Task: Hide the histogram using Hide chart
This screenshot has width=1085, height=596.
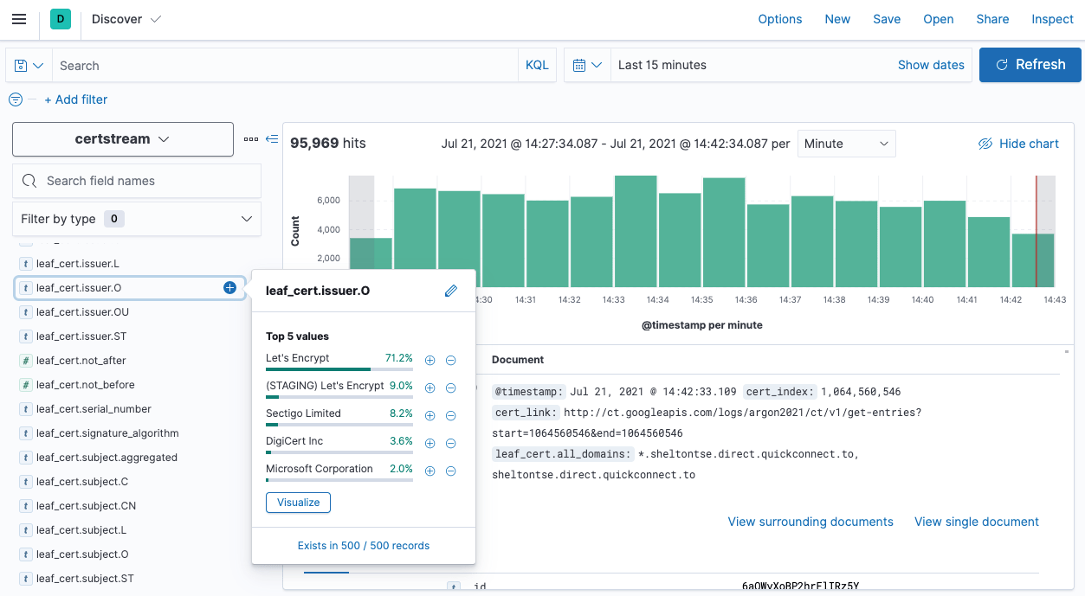Action: point(1018,144)
